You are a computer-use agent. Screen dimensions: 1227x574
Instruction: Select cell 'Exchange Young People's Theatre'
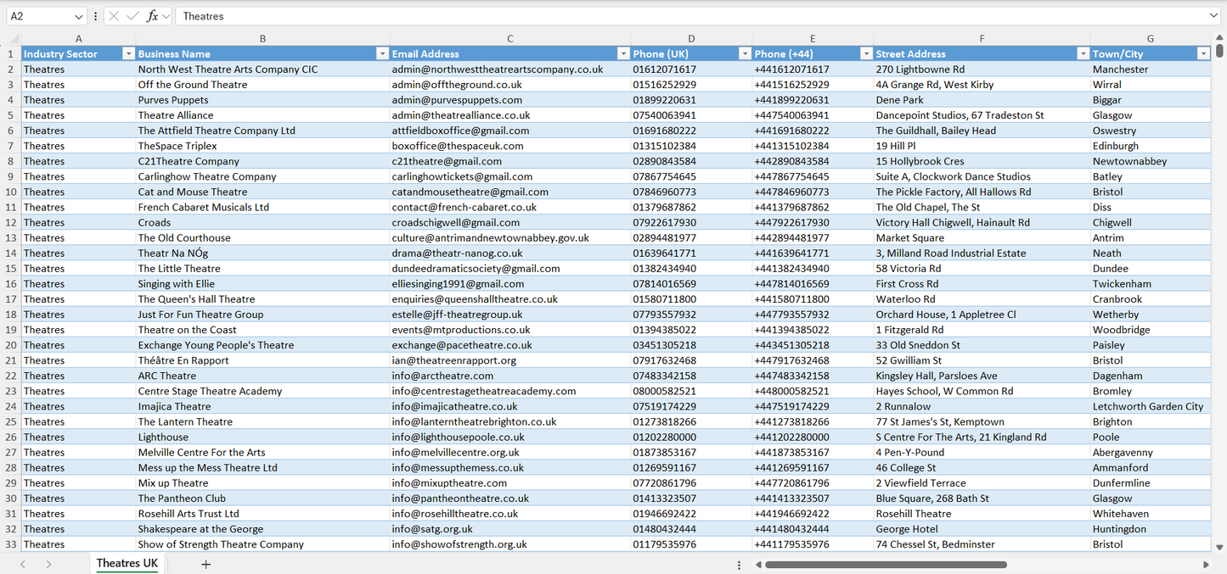262,344
